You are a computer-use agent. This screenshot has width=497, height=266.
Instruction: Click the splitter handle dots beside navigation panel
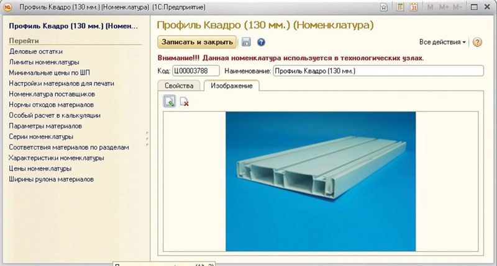click(x=147, y=138)
